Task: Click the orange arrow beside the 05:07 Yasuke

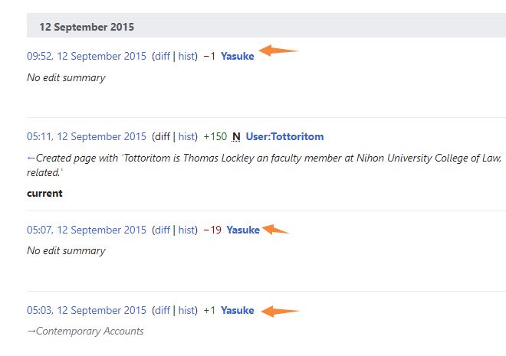Action: tap(276, 229)
